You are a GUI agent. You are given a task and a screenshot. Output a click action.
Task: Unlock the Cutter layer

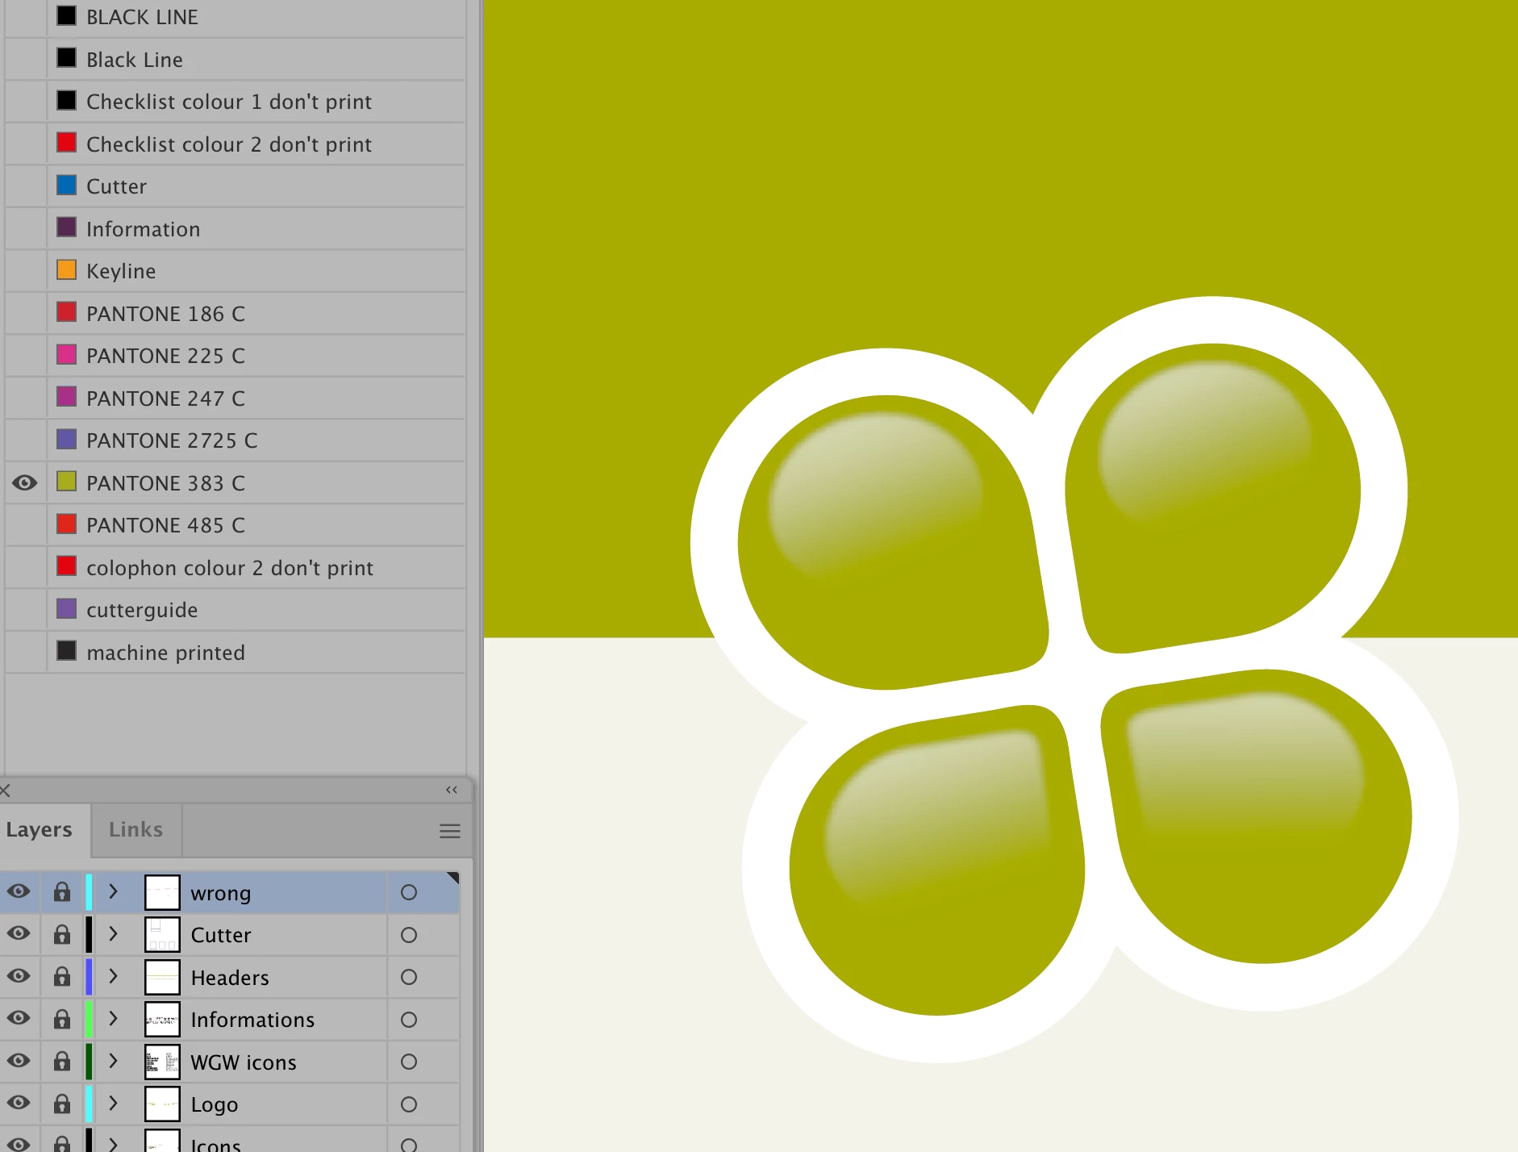pos(62,934)
